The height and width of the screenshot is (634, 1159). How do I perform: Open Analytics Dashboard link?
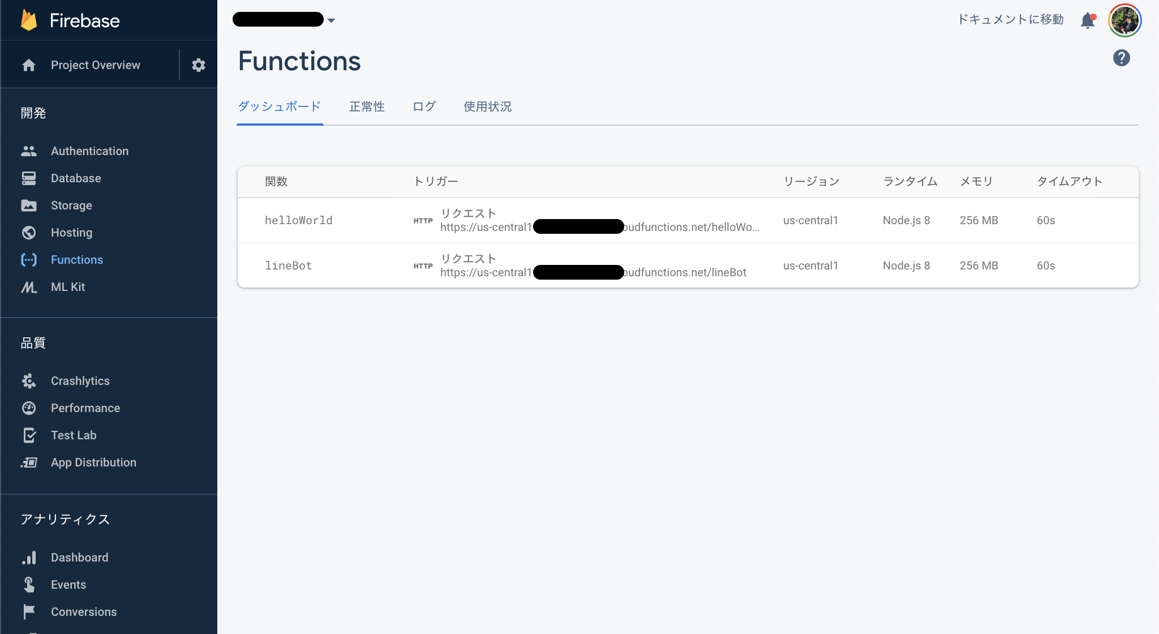tap(79, 558)
